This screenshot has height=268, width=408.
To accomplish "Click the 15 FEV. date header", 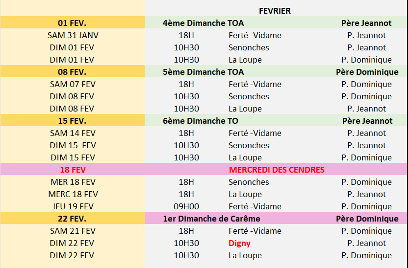I will coord(72,121).
